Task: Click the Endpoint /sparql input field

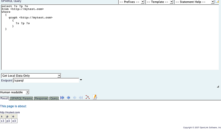Action: pos(46,81)
